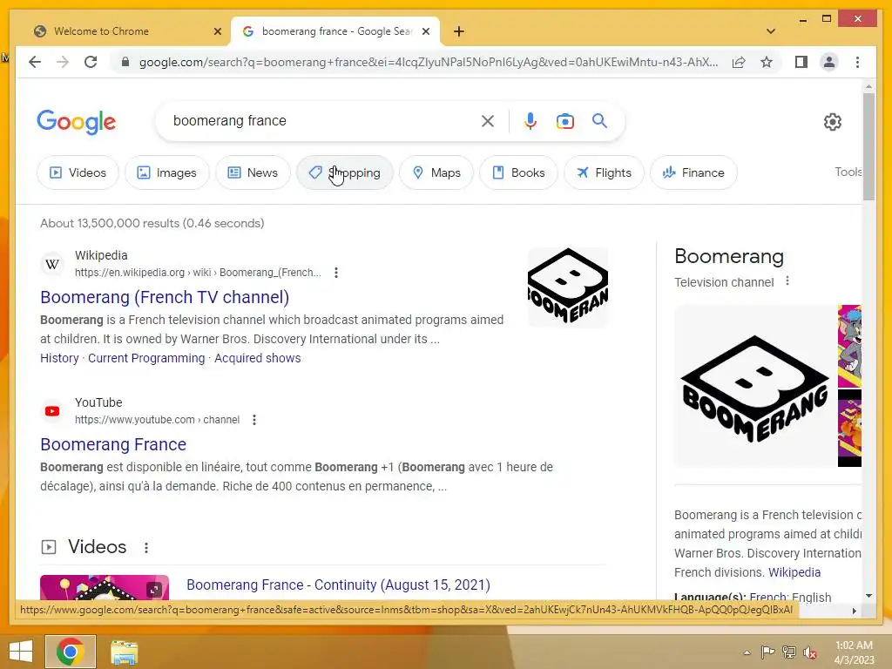
Task: Open Boomerang (French TV channel) Wikipedia result
Action: click(165, 297)
